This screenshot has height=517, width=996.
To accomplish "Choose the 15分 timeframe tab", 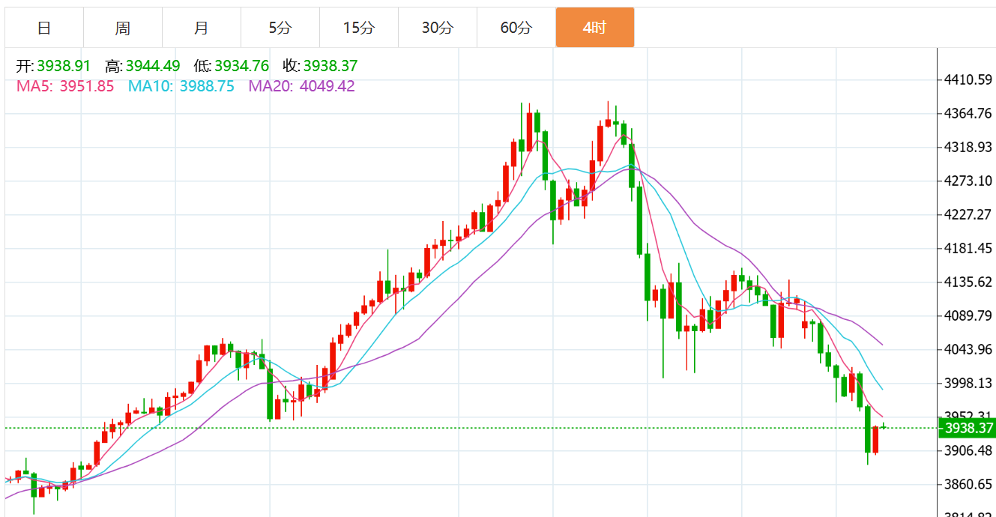I will [359, 28].
